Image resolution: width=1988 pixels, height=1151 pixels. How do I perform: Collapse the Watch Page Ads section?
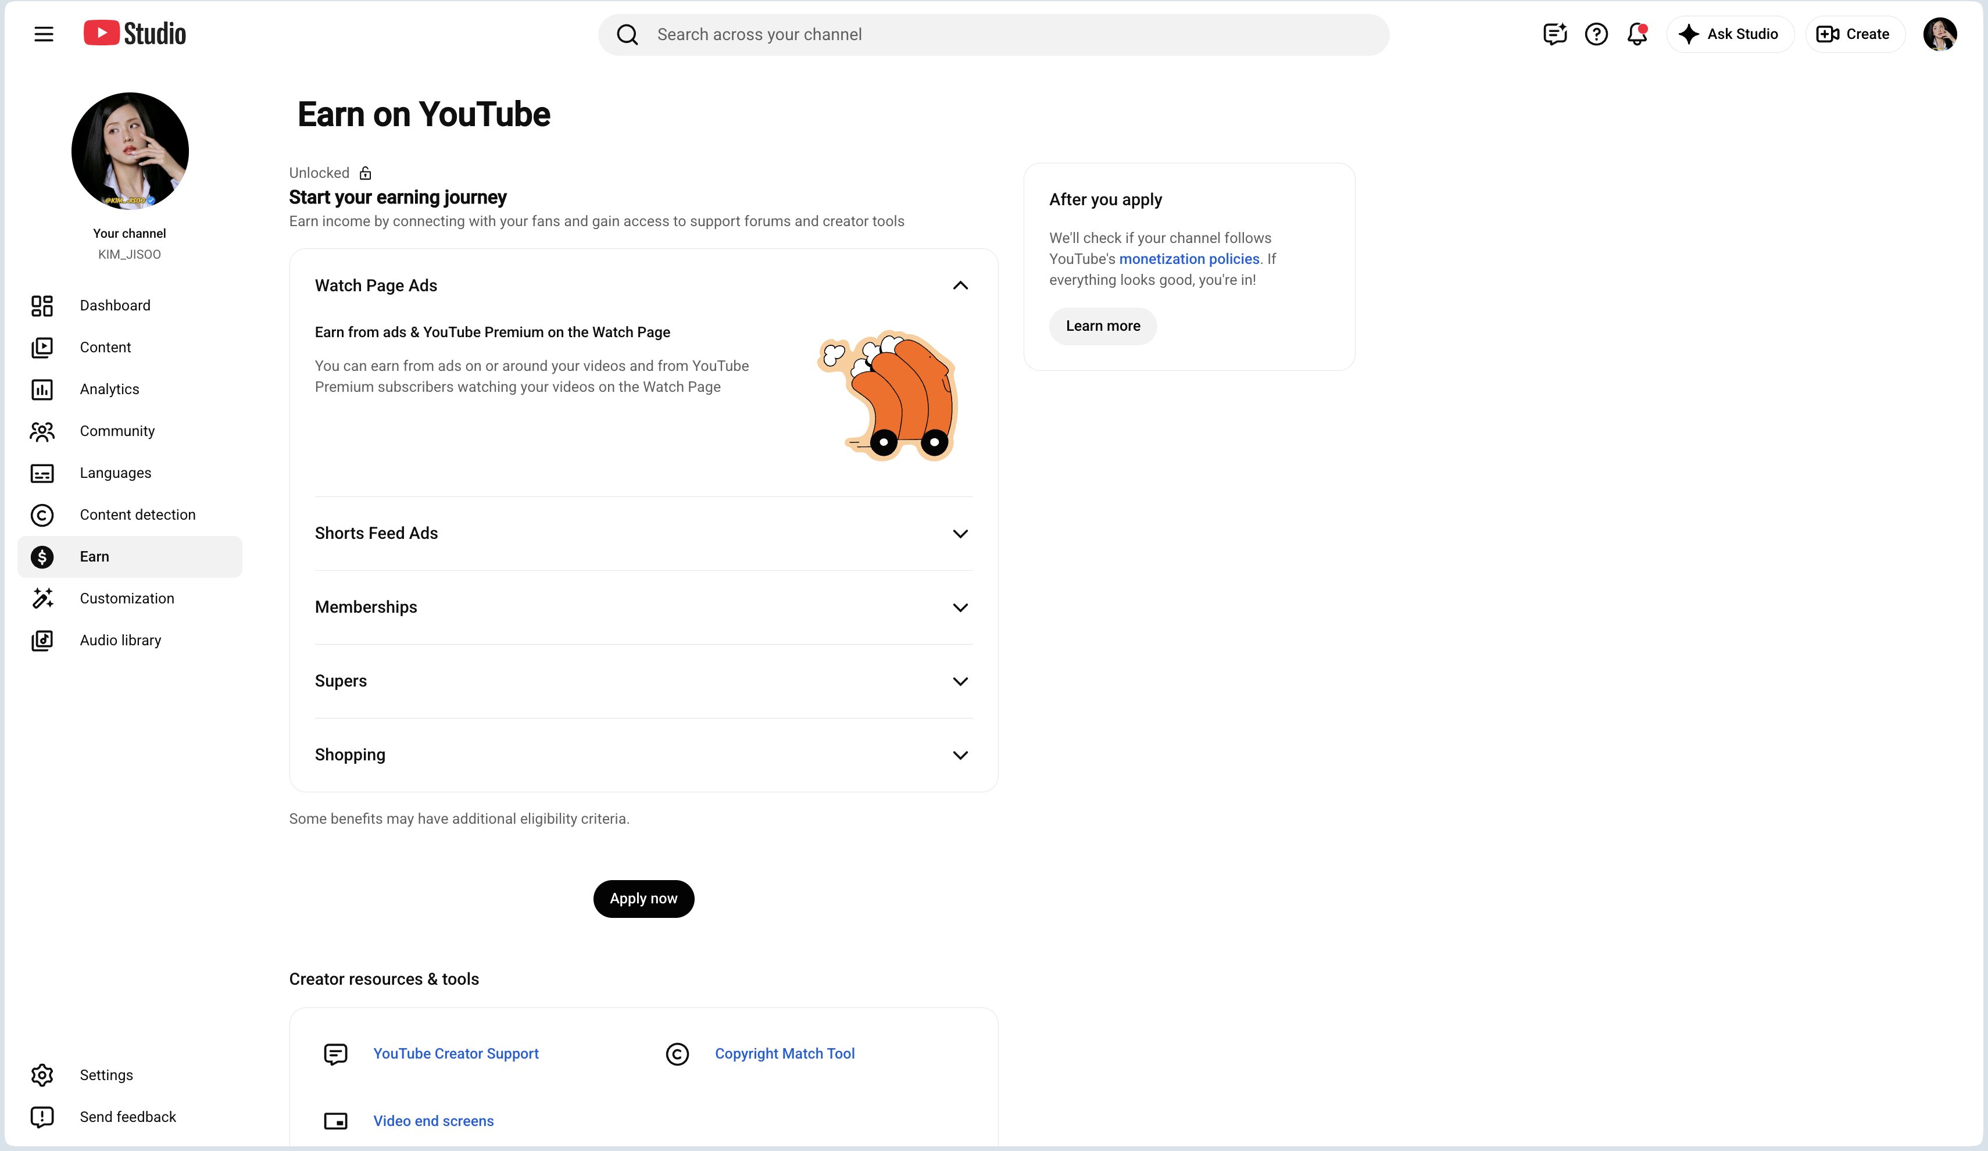point(960,285)
